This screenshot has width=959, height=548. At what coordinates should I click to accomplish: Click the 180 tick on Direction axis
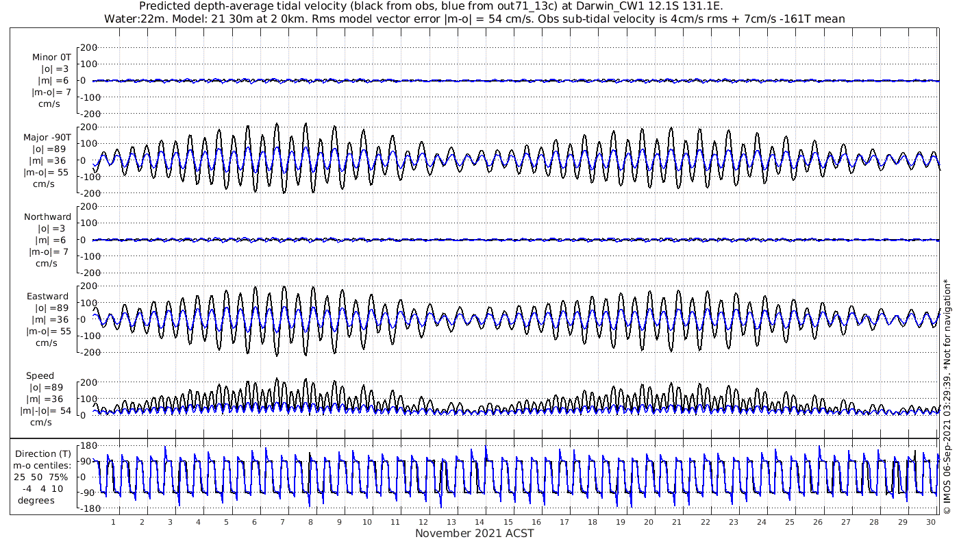(x=87, y=446)
